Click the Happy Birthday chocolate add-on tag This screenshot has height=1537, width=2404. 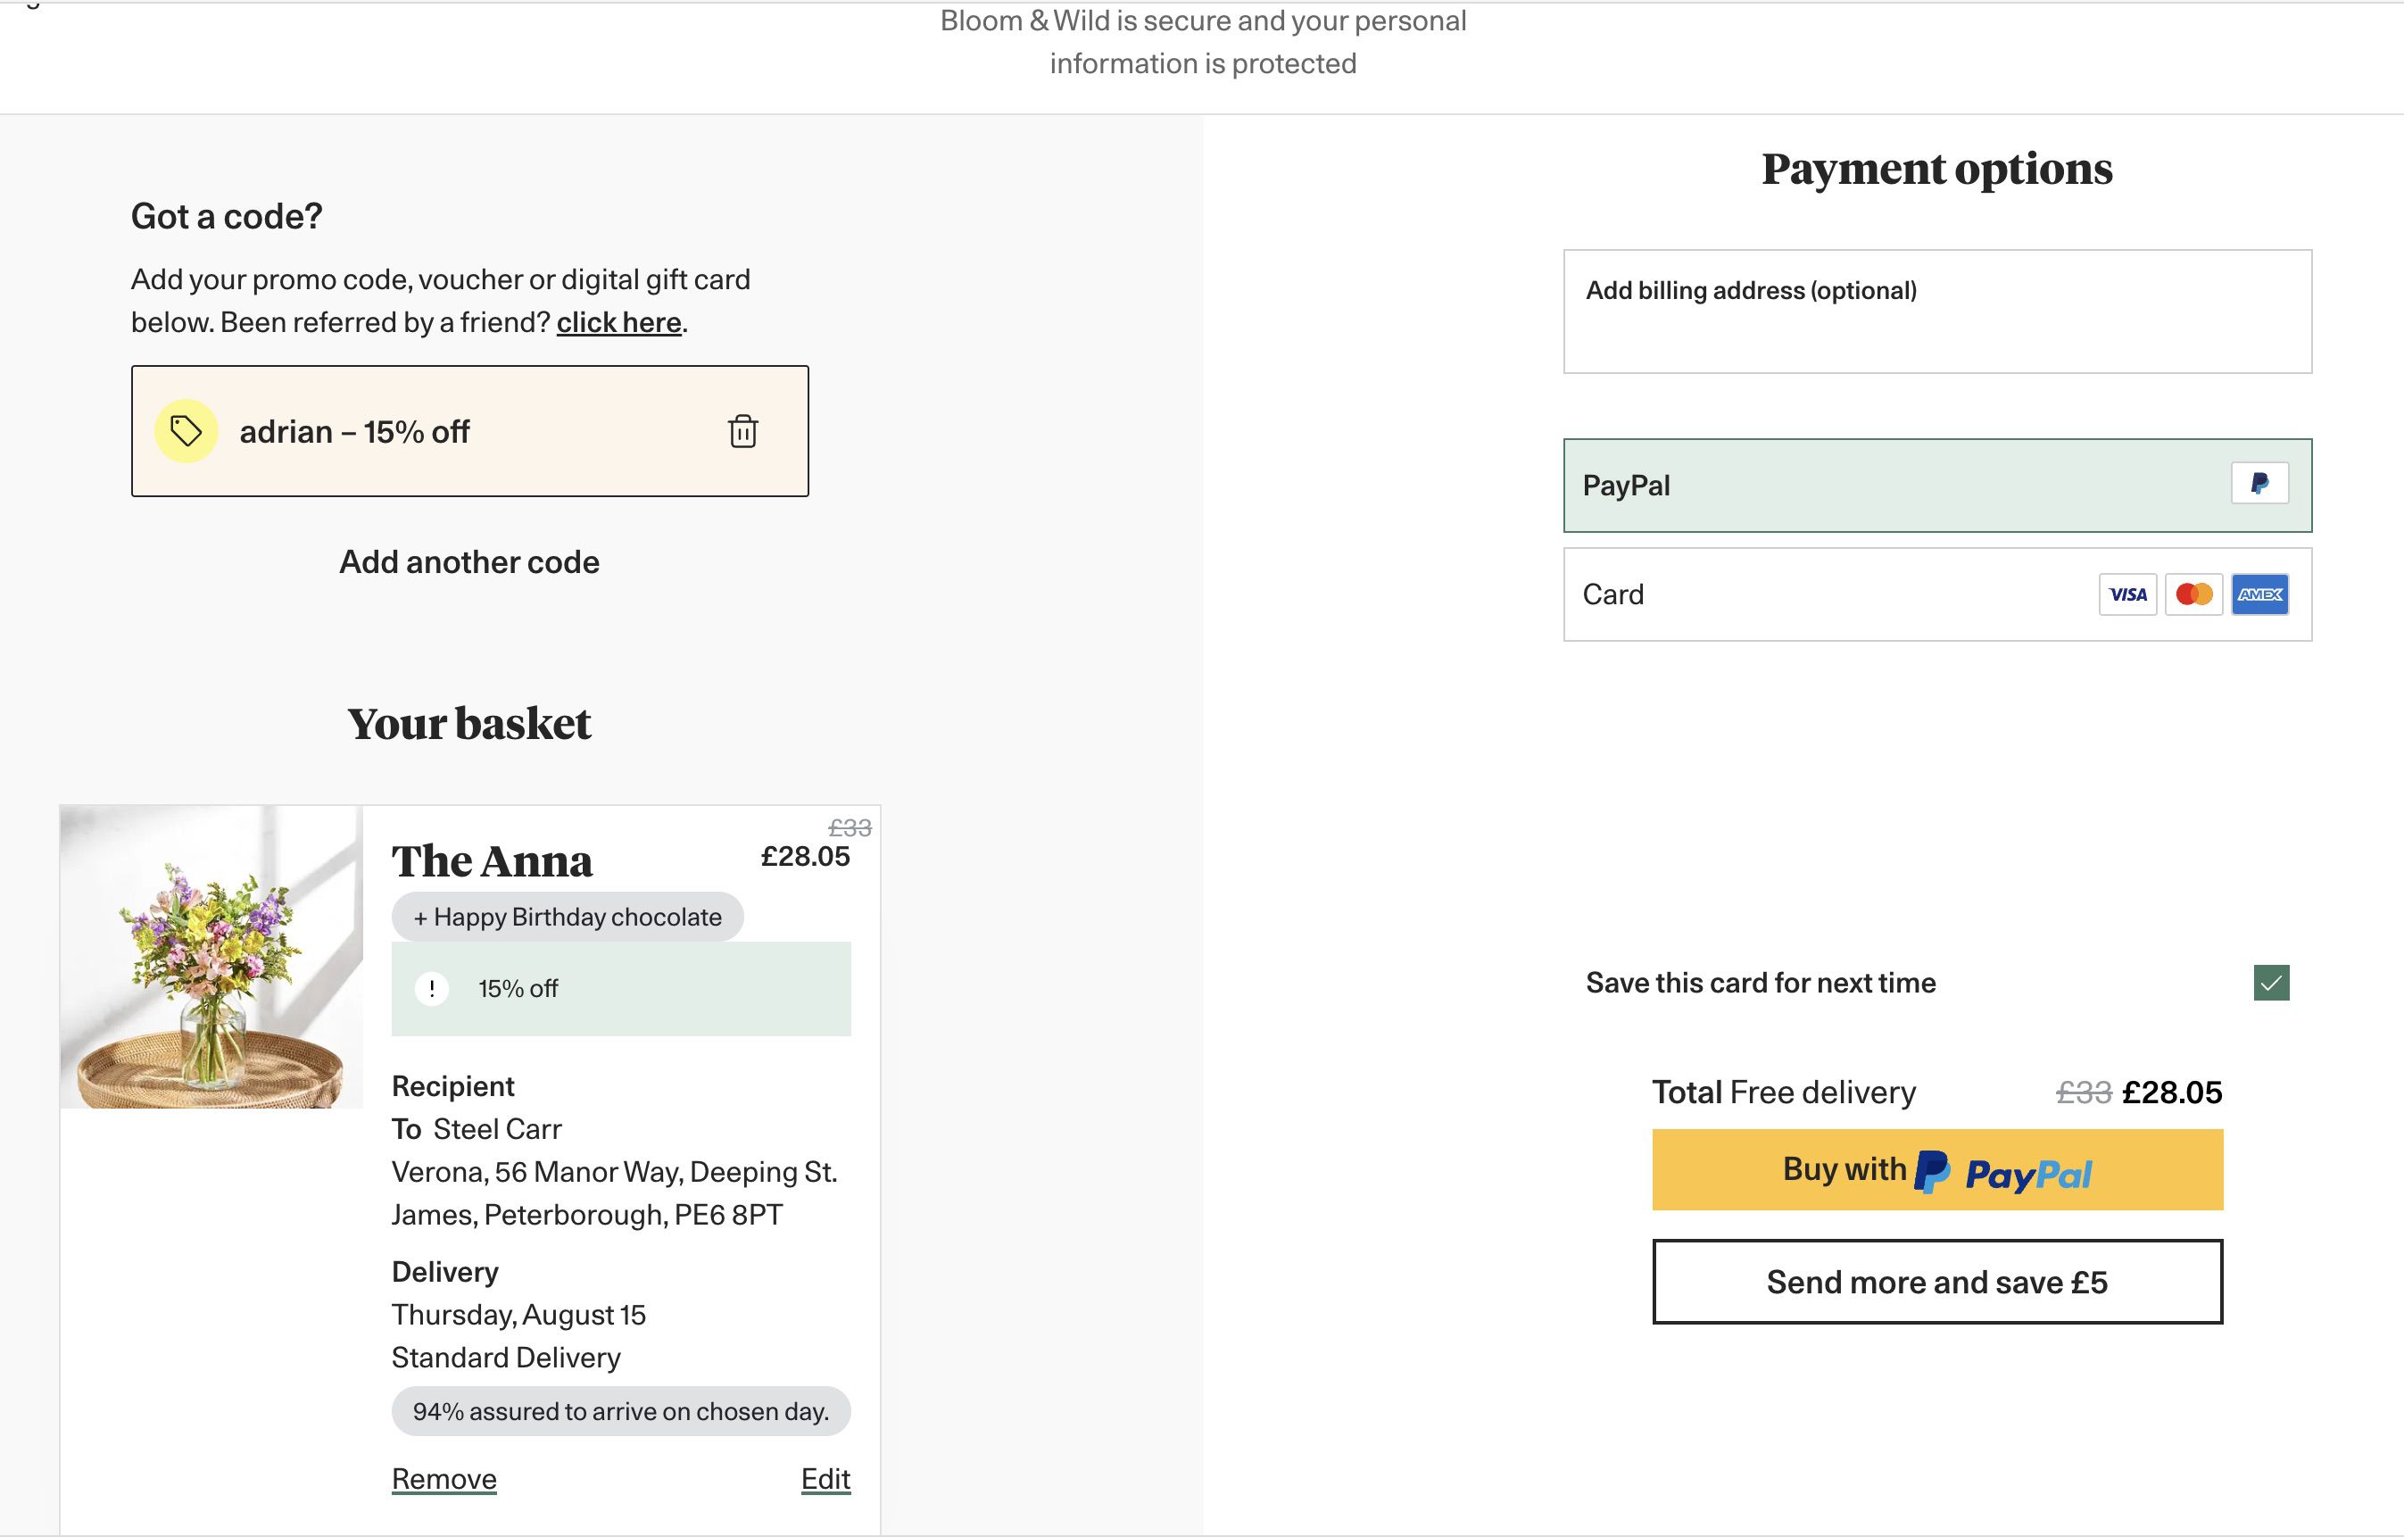pos(567,917)
